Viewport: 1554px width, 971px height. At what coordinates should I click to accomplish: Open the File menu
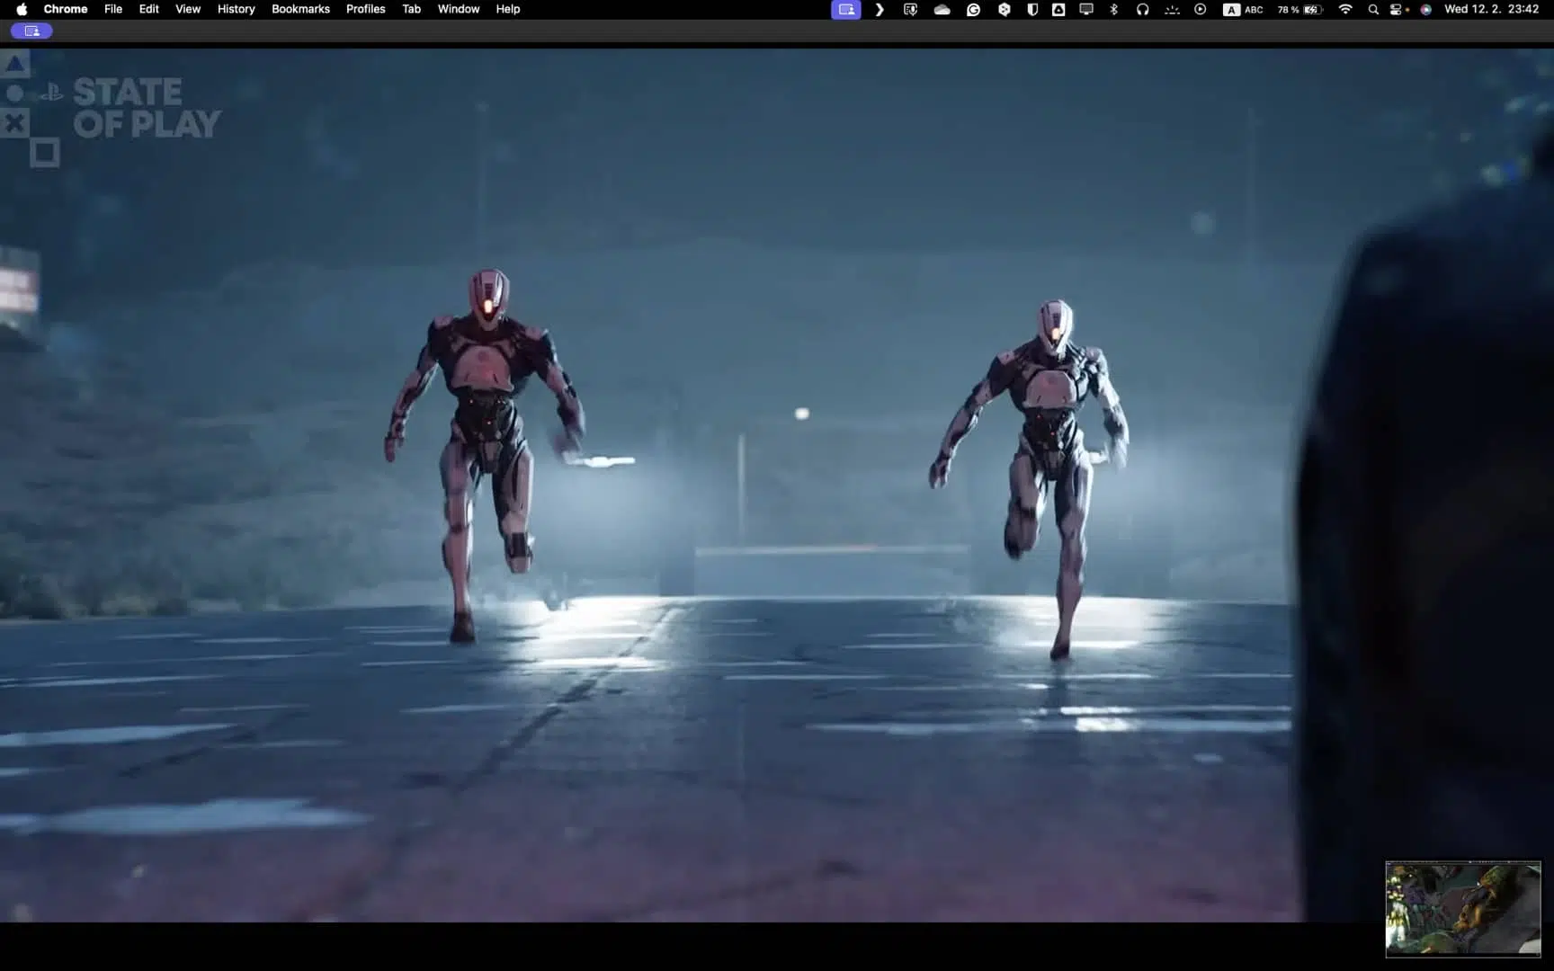(113, 9)
